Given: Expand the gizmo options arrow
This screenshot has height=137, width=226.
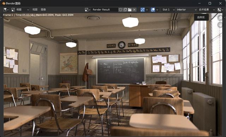Looking at the screenshot, I should [147, 10].
